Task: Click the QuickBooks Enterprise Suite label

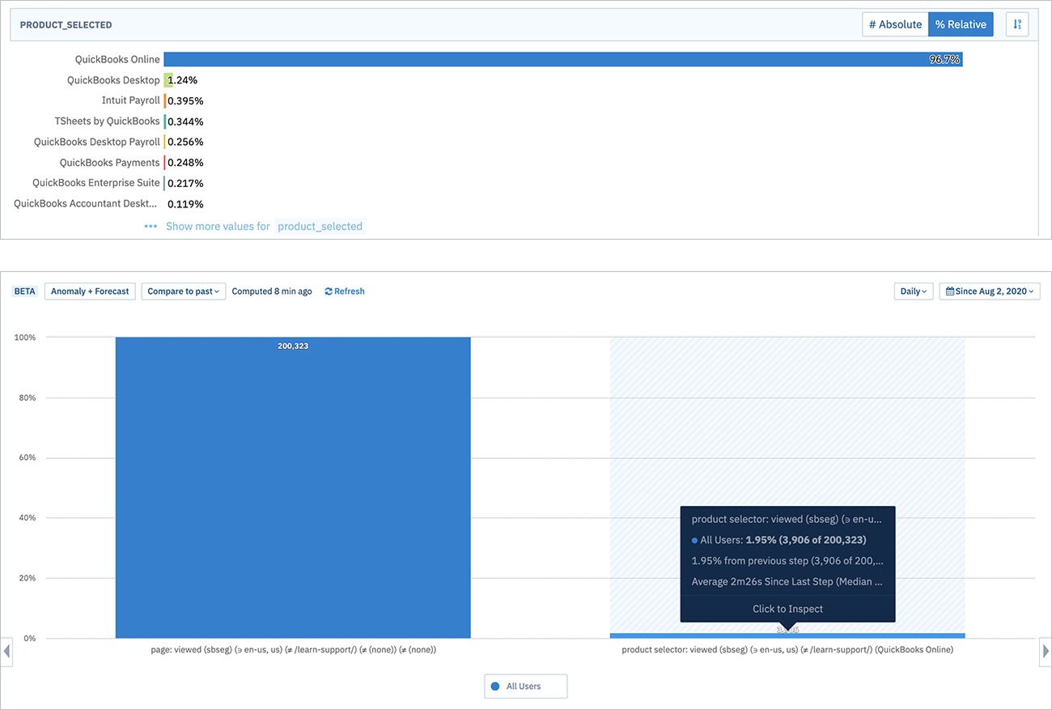Action: (x=96, y=183)
